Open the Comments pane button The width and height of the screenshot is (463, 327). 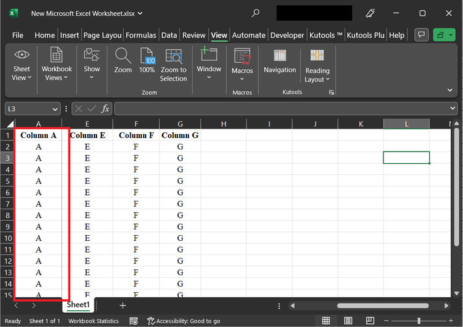(422, 35)
